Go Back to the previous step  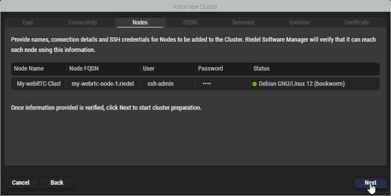(57, 183)
